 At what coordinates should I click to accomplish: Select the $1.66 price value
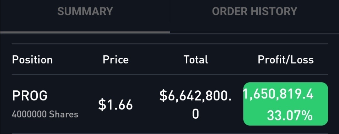click(x=116, y=105)
